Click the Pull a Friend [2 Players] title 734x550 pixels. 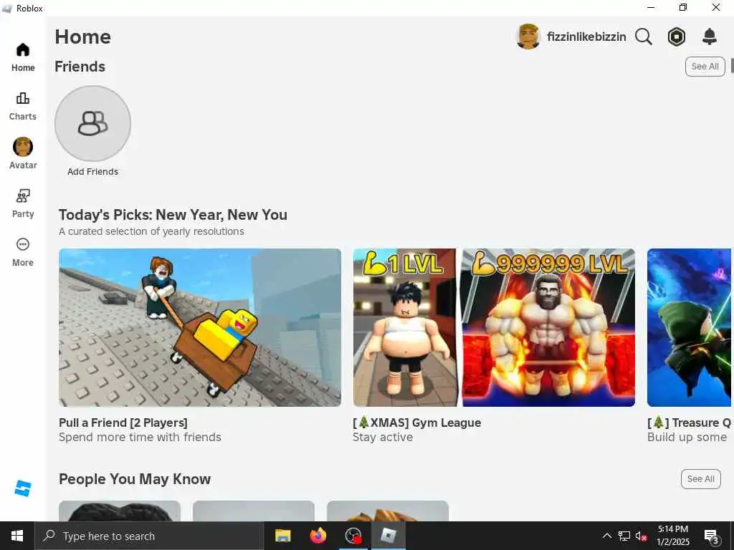[123, 423]
